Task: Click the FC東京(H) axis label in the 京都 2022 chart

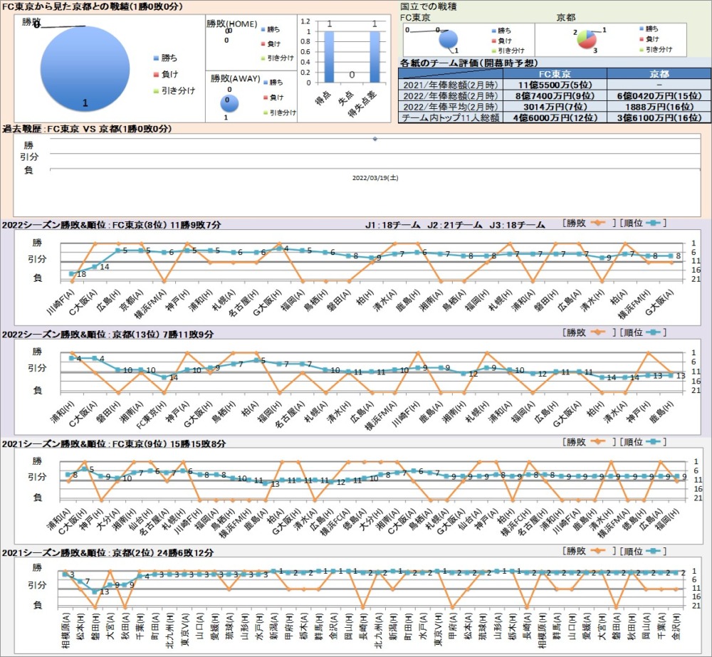Action: pyautogui.click(x=152, y=414)
